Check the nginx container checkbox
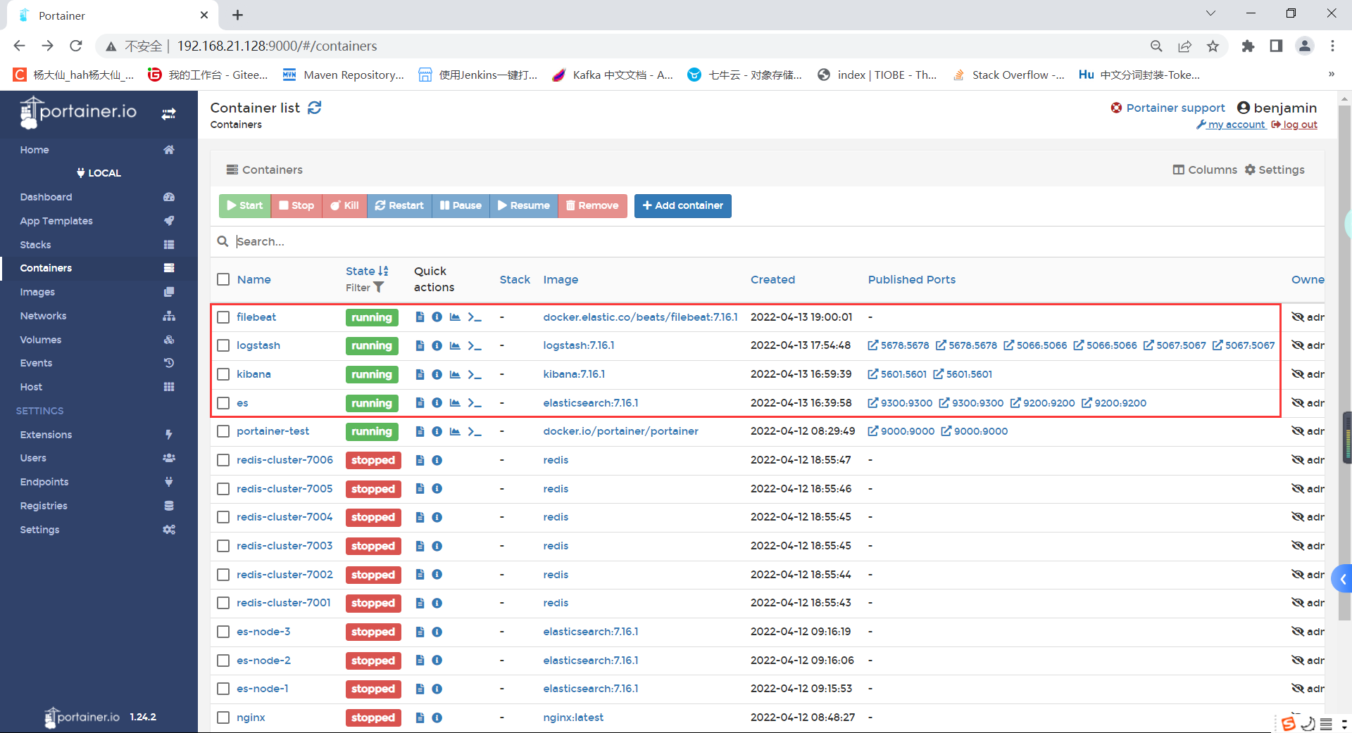The height and width of the screenshot is (733, 1352). [223, 718]
